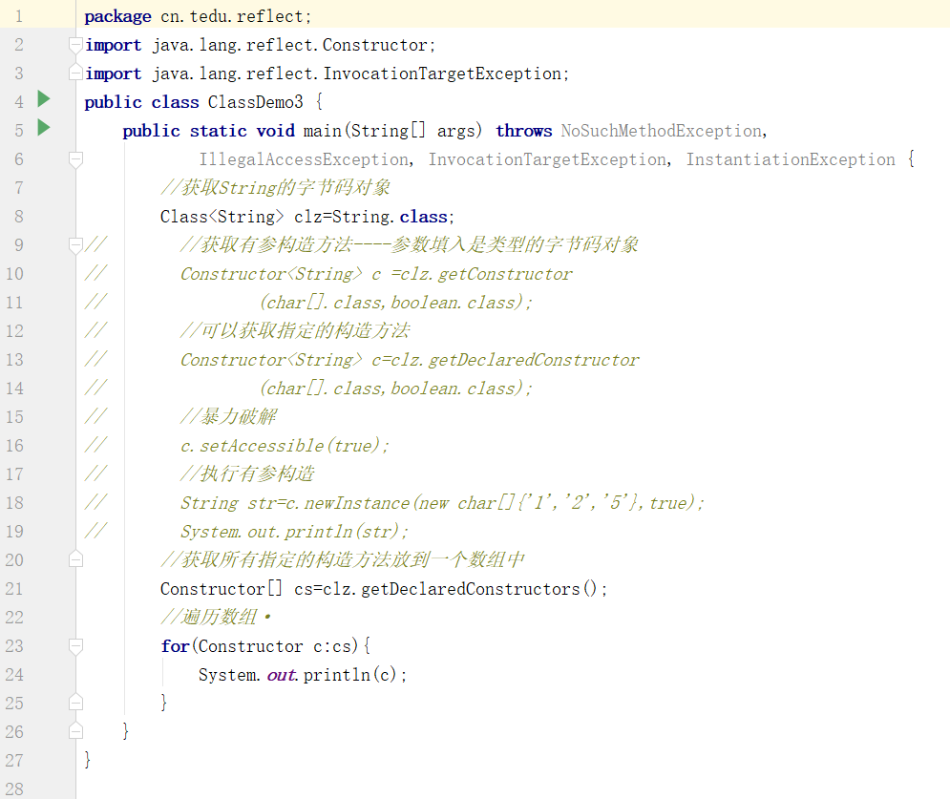
Task: Click line number 1 in gutter
Action: [x=19, y=16]
